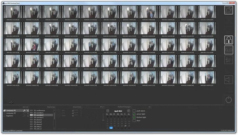Click the wrench icon beside company #1
Screen dimensions: 238x135
(24, 111)
